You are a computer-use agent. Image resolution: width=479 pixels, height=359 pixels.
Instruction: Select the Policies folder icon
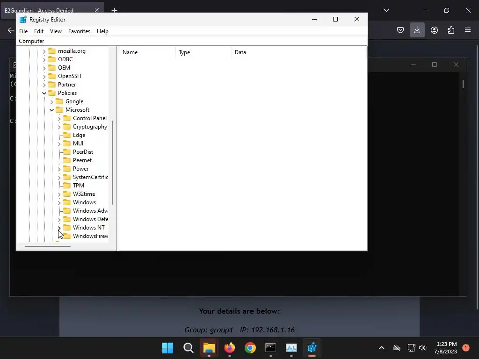click(52, 93)
